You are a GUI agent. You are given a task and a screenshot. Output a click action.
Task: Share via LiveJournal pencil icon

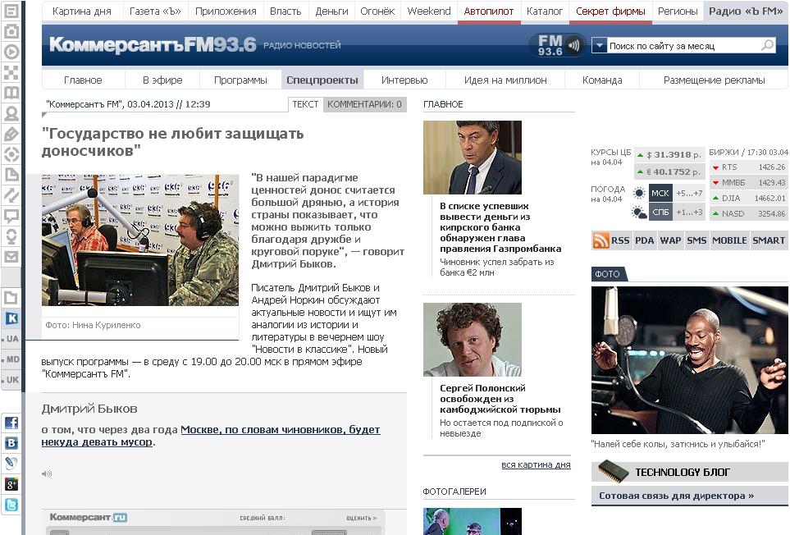11,464
